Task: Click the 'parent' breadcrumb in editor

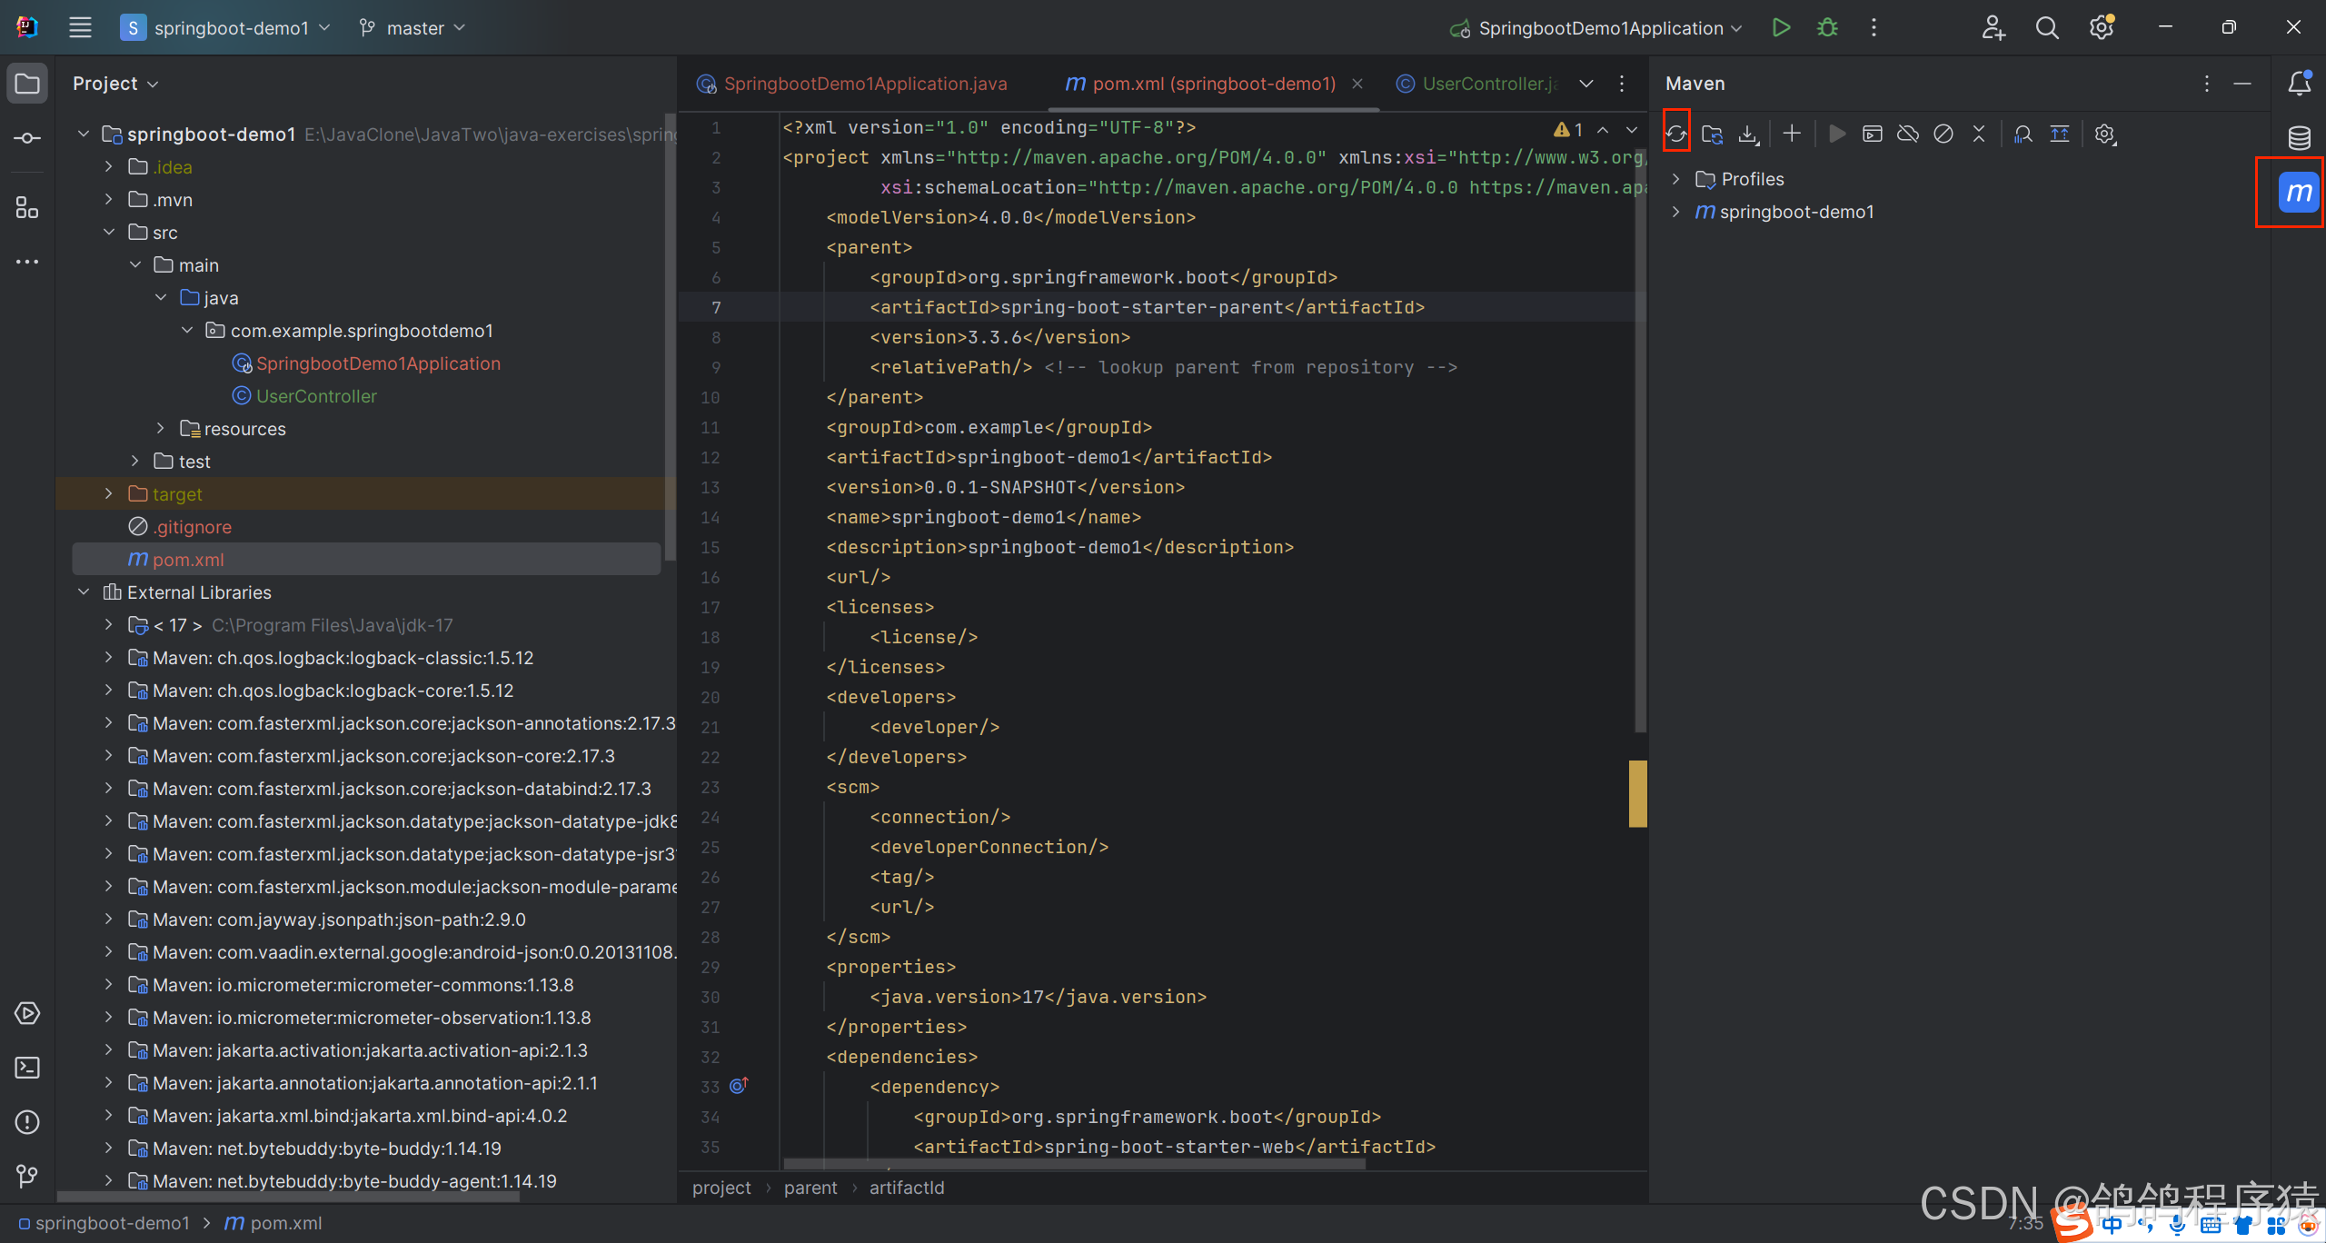Action: [x=810, y=1188]
